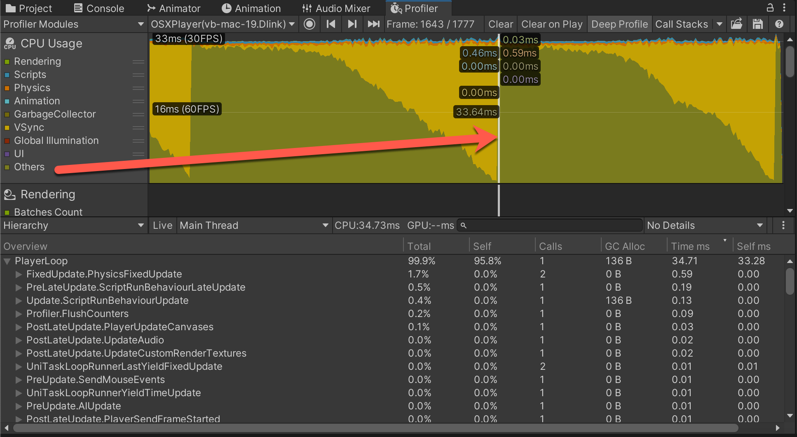
Task: Click the reorder handle next to GarbageCollector
Action: tap(138, 115)
